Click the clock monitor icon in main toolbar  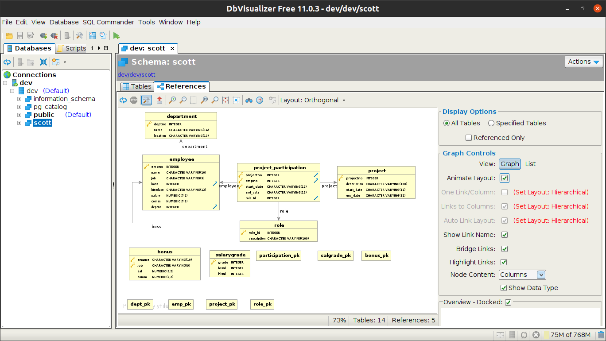point(103,35)
